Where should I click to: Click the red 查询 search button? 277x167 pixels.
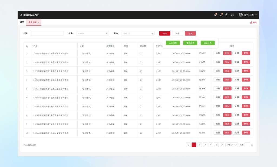coord(165,34)
